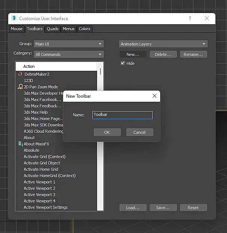This screenshot has height=233, width=227.
Task: Go to the Colors tab
Action: [x=84, y=29]
